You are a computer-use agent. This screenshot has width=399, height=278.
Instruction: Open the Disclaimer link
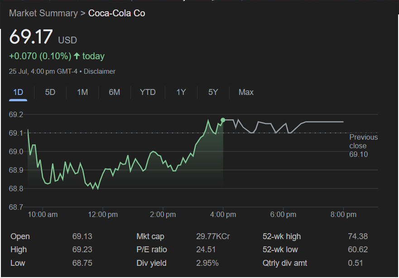(100, 71)
